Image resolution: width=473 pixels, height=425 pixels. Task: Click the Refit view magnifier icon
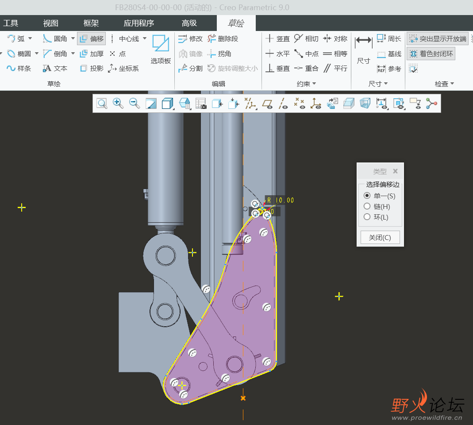click(x=102, y=104)
